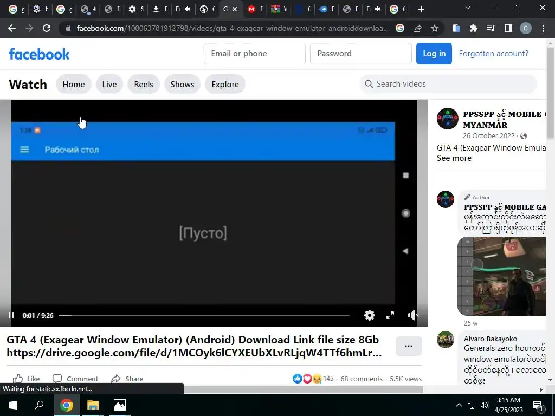555x416 pixels.
Task: Select the Home tab in Watch
Action: pyautogui.click(x=74, y=84)
